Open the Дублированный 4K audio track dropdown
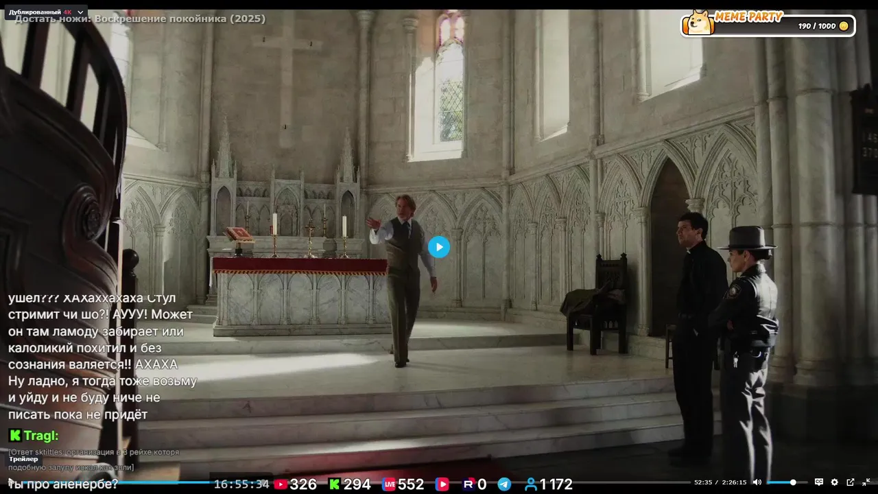The width and height of the screenshot is (878, 494). [47, 12]
